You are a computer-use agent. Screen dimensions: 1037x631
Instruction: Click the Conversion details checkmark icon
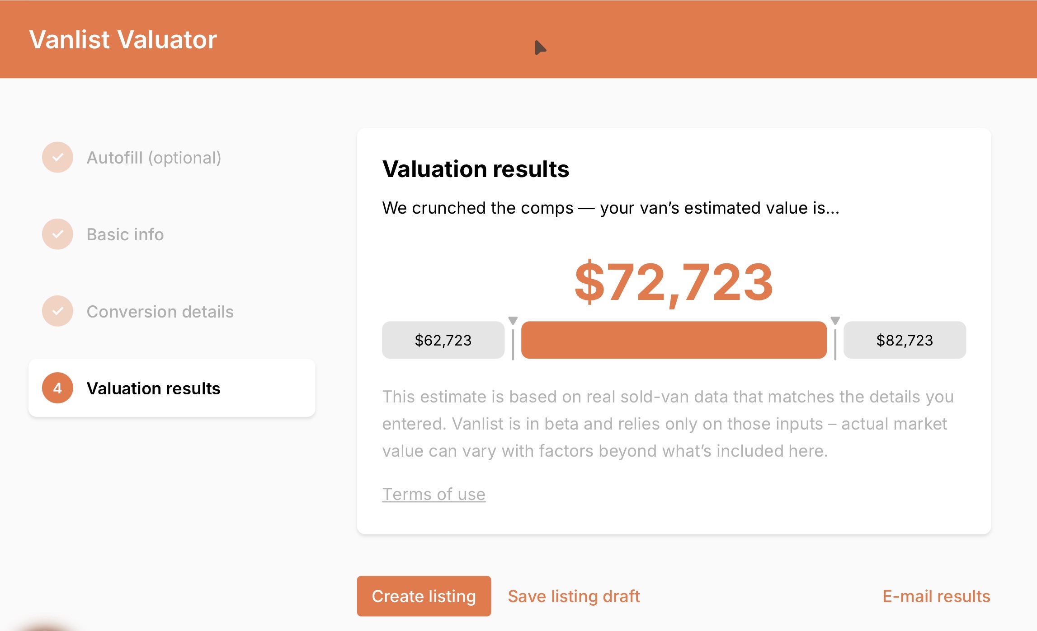(57, 311)
